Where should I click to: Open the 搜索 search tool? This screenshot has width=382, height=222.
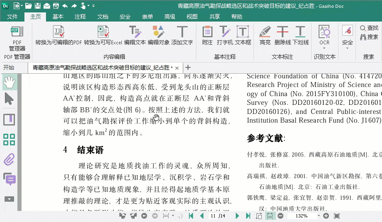click(x=369, y=37)
